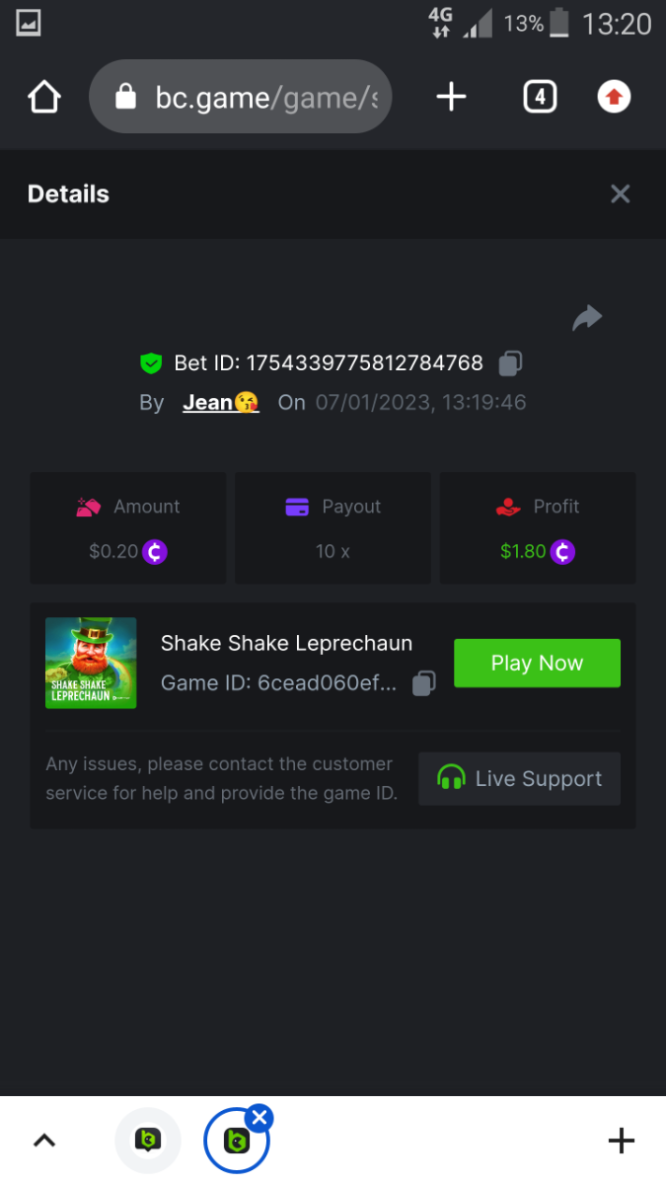Tap the red upload arrow browser icon
This screenshot has width=666, height=1185.
click(614, 97)
